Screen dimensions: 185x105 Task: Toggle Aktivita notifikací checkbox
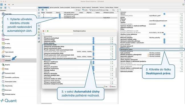[93, 63]
